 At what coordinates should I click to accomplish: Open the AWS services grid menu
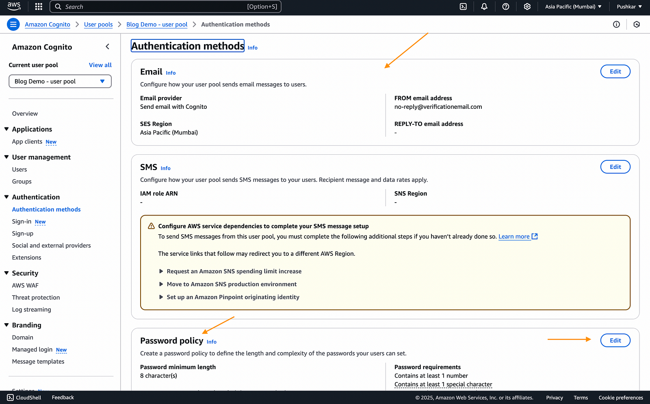(39, 6)
